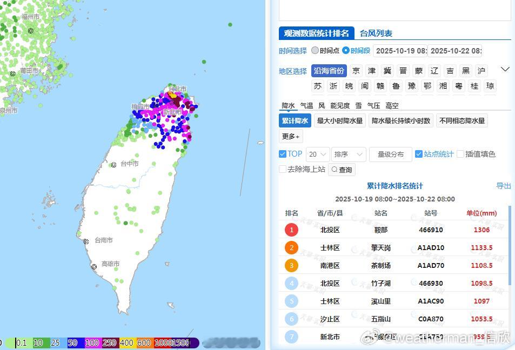
Task: Choose the 吉 province button
Action: coord(450,71)
